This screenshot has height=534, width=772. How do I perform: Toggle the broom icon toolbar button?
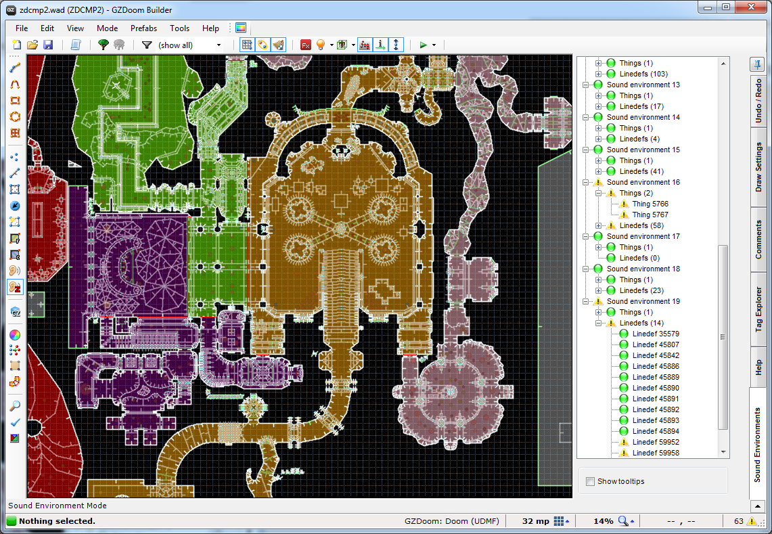click(278, 45)
